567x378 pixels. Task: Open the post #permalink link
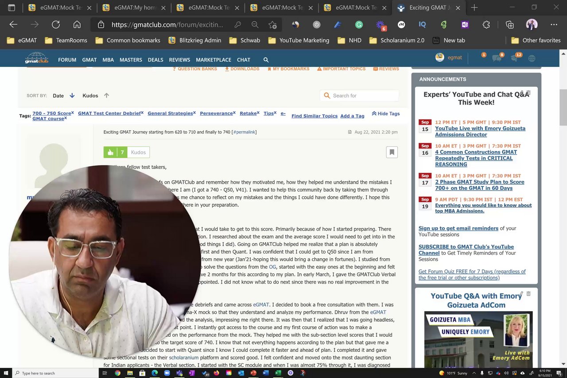[244, 132]
